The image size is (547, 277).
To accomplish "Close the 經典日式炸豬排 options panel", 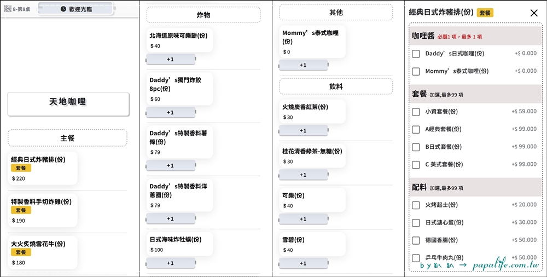I will click(534, 13).
